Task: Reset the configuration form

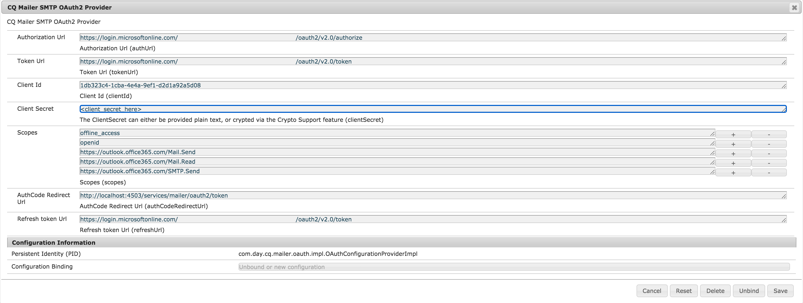Action: click(x=684, y=291)
